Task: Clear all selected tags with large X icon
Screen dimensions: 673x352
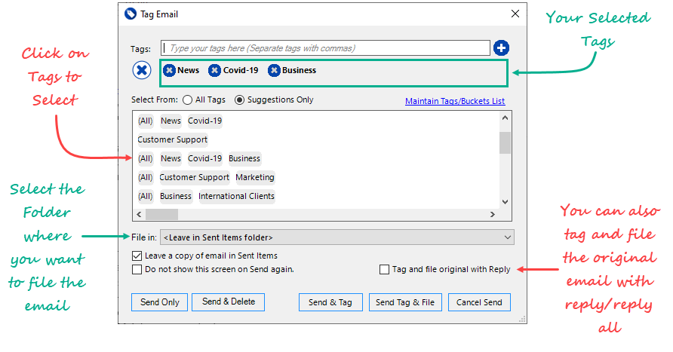Action: 142,70
